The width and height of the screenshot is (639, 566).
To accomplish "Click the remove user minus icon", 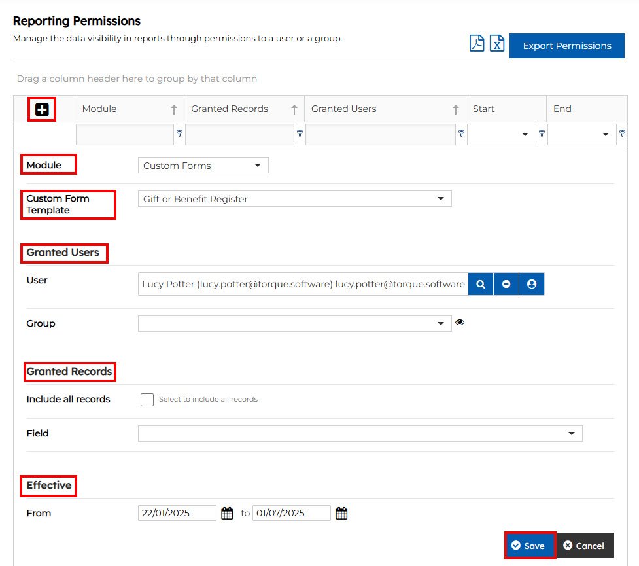I will click(x=506, y=285).
